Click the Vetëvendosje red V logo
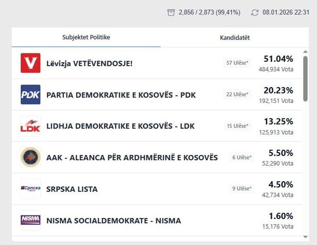The height and width of the screenshot is (245, 317). click(x=30, y=63)
